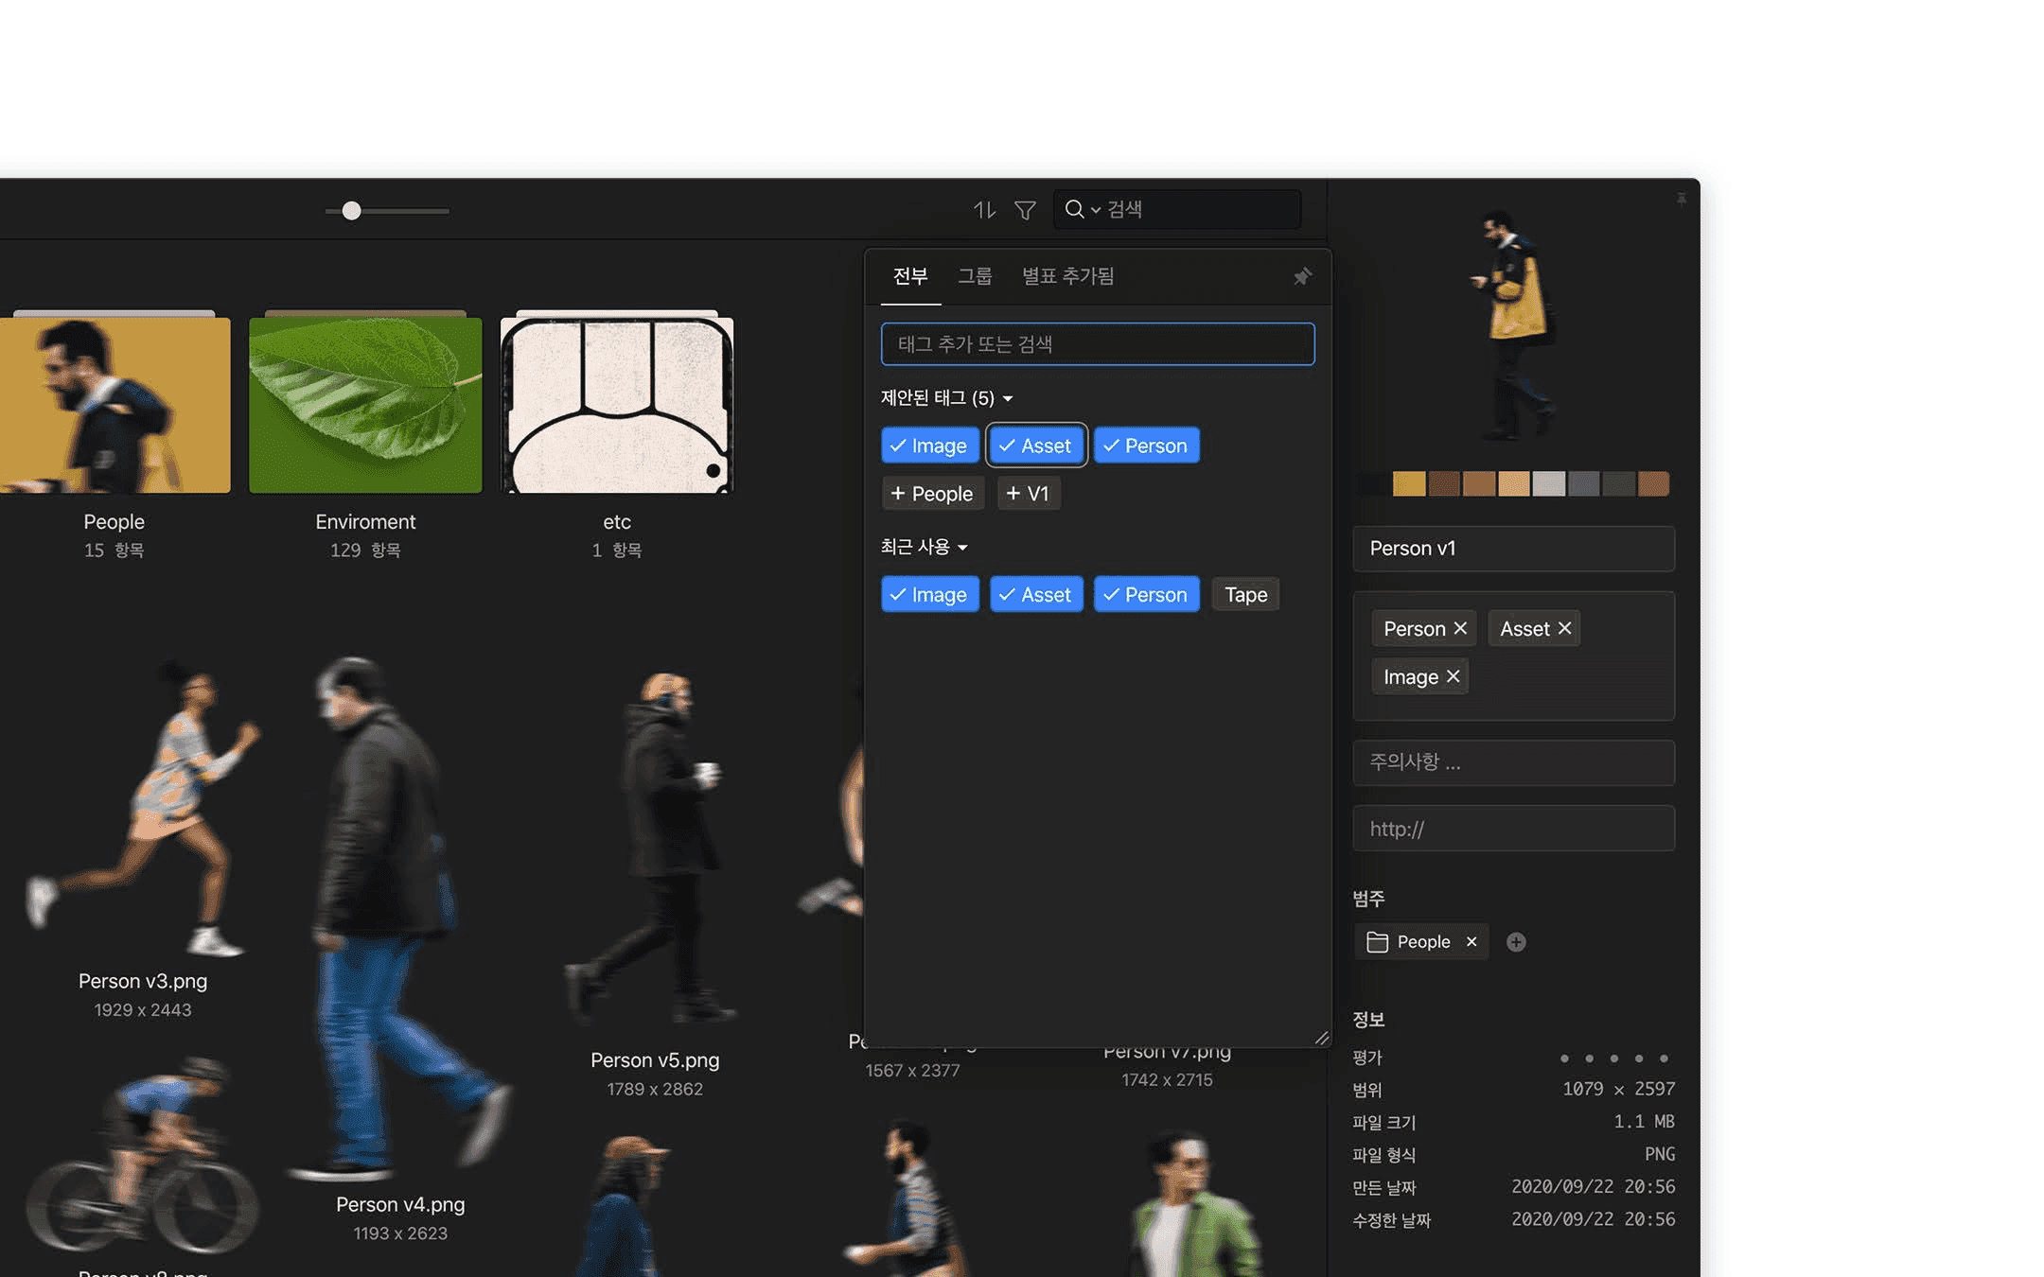The image size is (2044, 1277).
Task: Remove the People category with its X
Action: click(x=1471, y=942)
